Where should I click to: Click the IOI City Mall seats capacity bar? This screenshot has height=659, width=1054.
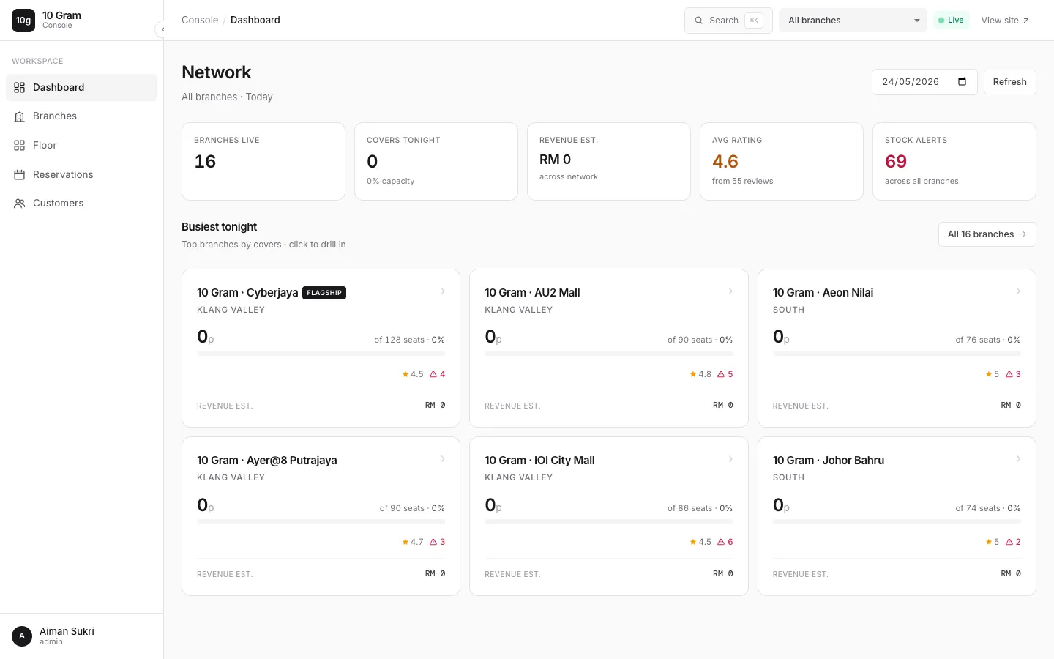click(x=609, y=521)
